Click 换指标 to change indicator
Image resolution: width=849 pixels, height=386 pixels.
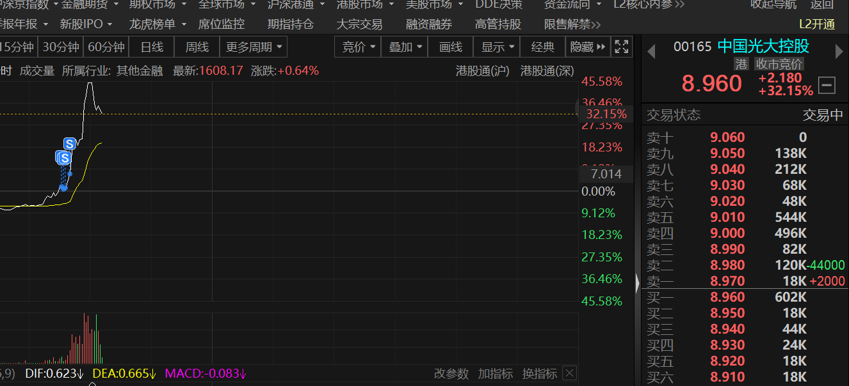(540, 373)
